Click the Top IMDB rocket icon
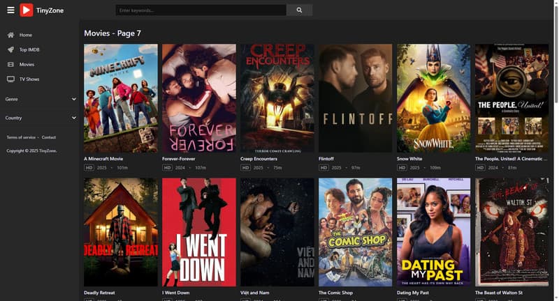Image resolution: width=559 pixels, height=301 pixels. pos(10,49)
